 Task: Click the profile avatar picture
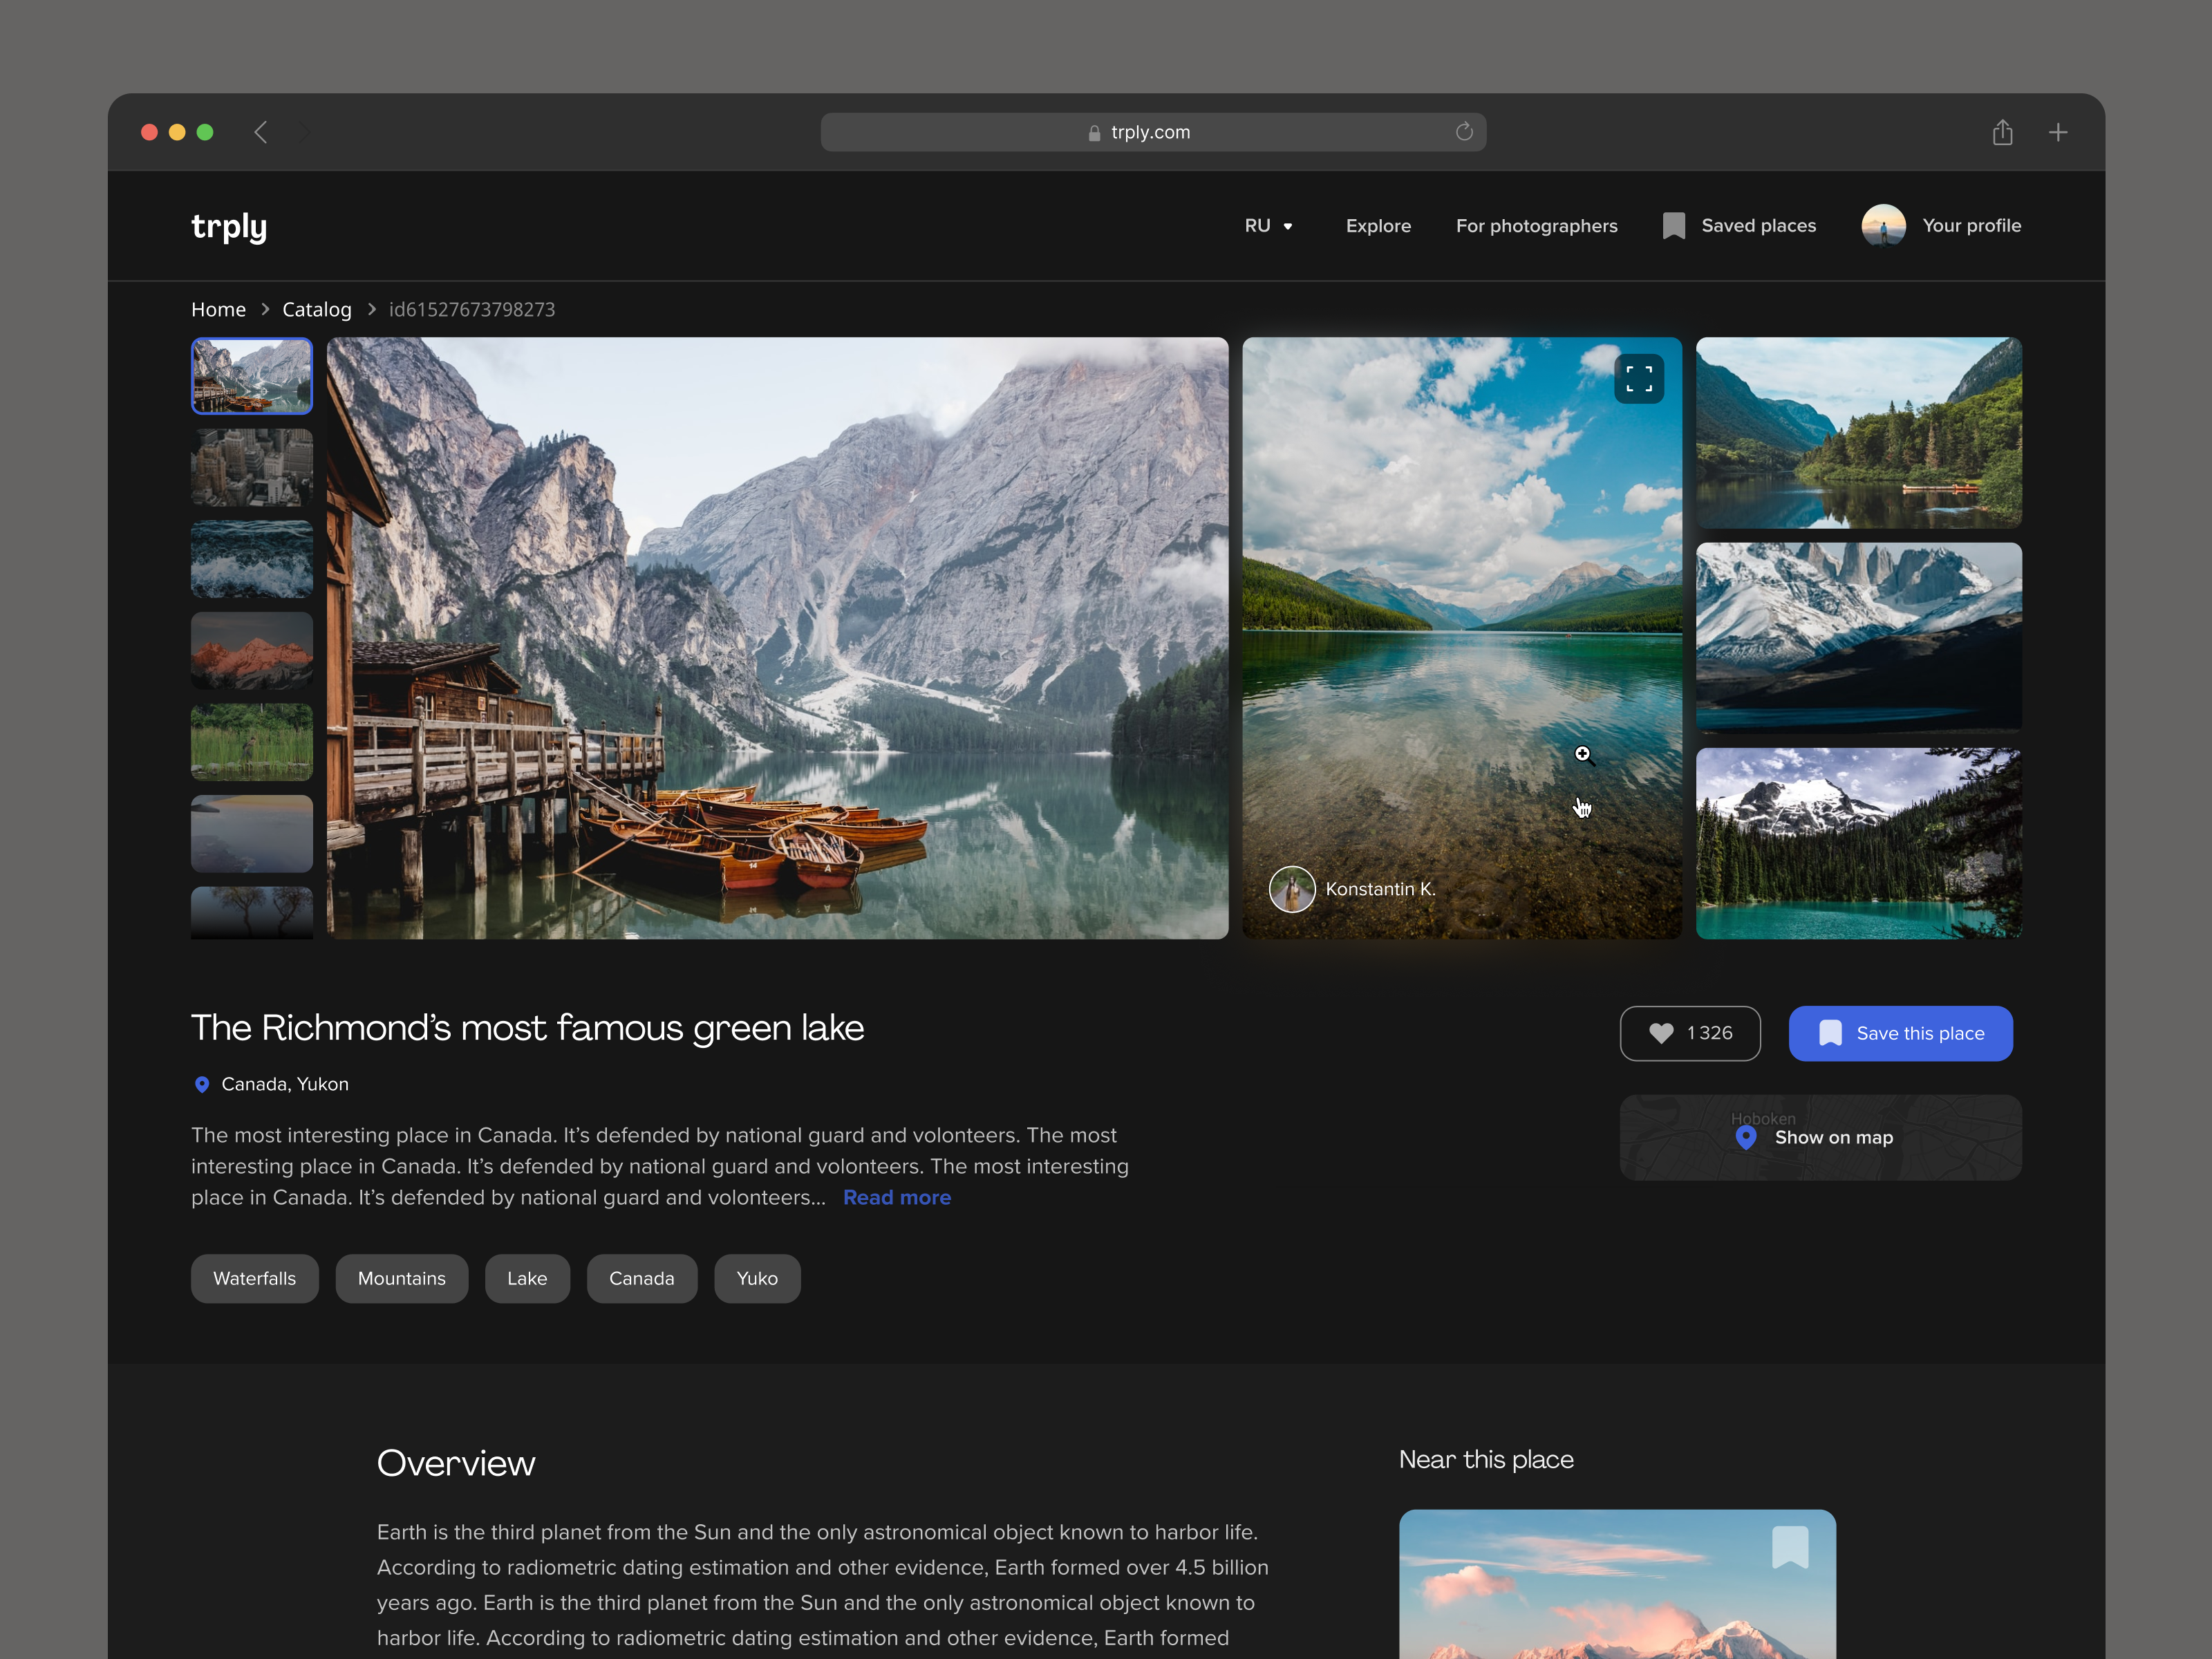[1883, 226]
